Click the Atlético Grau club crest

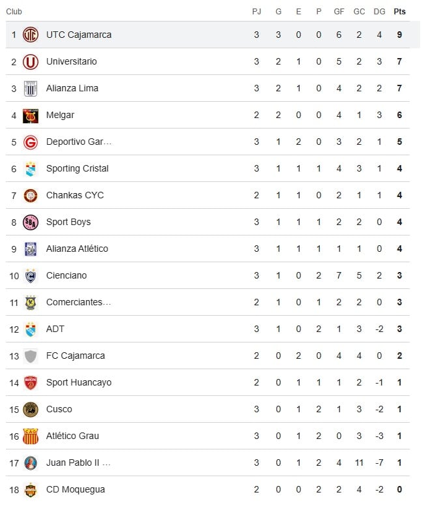31,436
